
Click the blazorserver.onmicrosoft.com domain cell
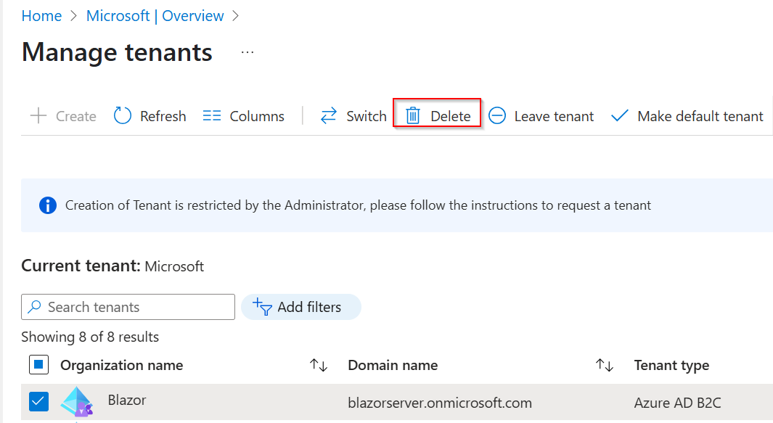[x=440, y=403]
